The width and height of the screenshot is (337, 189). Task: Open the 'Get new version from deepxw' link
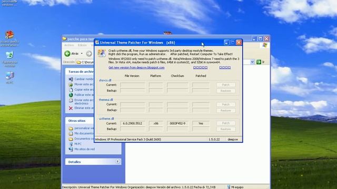pyautogui.click(x=136, y=68)
